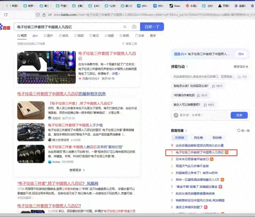Click the Baidu logo
255x217 pixels.
[5, 27]
